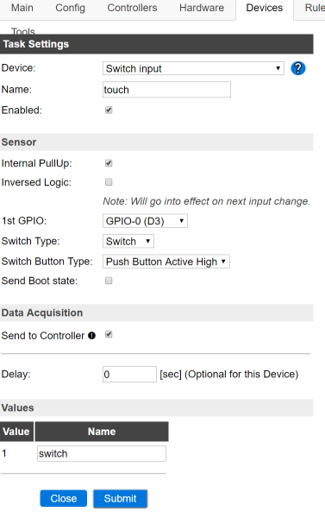Click the info icon next to Send to Controller
The height and width of the screenshot is (518, 325).
[91, 336]
